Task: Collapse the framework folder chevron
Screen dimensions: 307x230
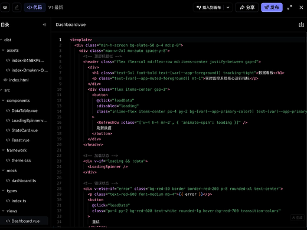Action: (x=3, y=150)
